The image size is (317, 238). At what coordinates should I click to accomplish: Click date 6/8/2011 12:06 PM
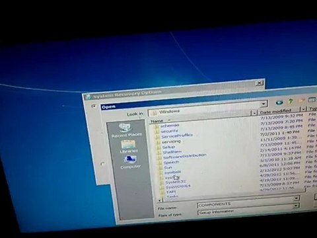click(280, 164)
